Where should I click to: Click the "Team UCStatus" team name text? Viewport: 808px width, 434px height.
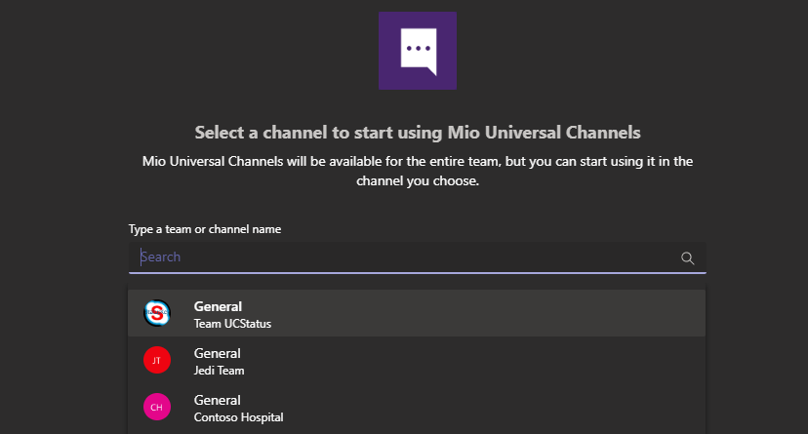pyautogui.click(x=232, y=324)
